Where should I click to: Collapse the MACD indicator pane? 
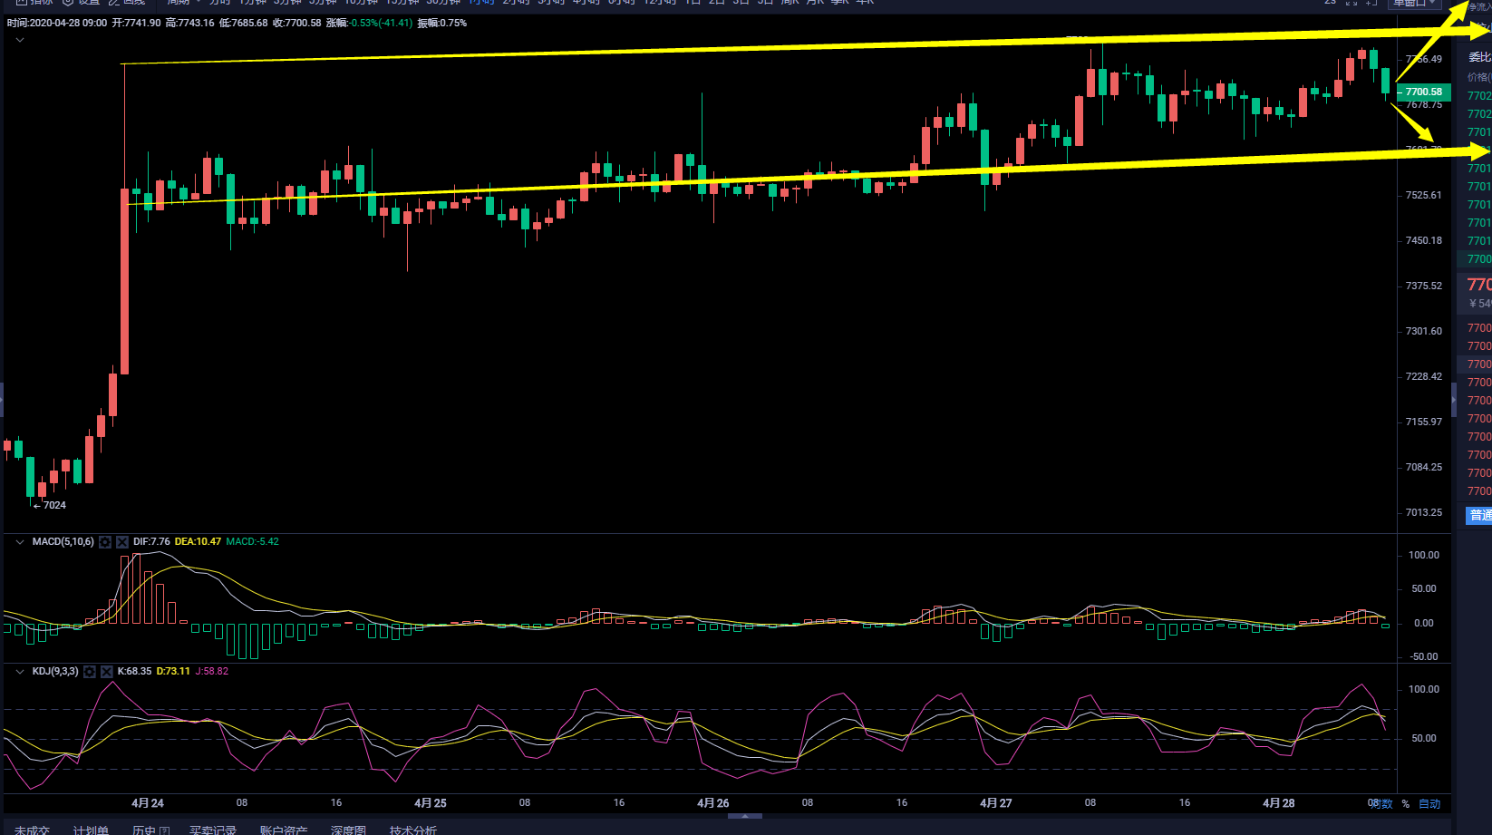click(20, 542)
